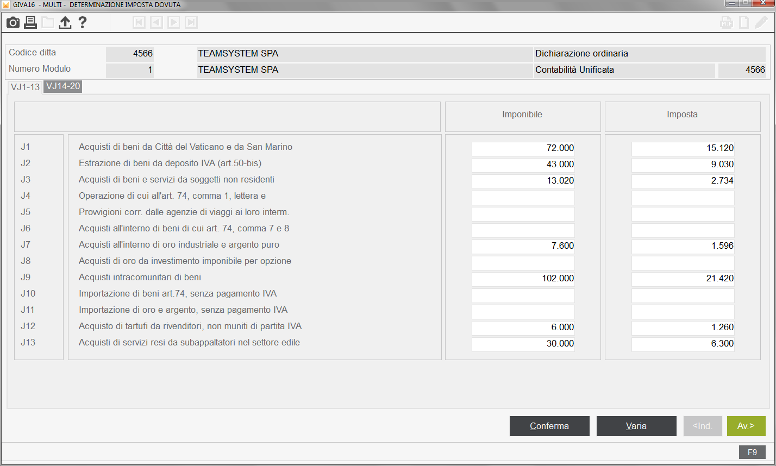The width and height of the screenshot is (776, 466).
Task: Click J12 Imposta field 1.260
Action: coord(683,328)
